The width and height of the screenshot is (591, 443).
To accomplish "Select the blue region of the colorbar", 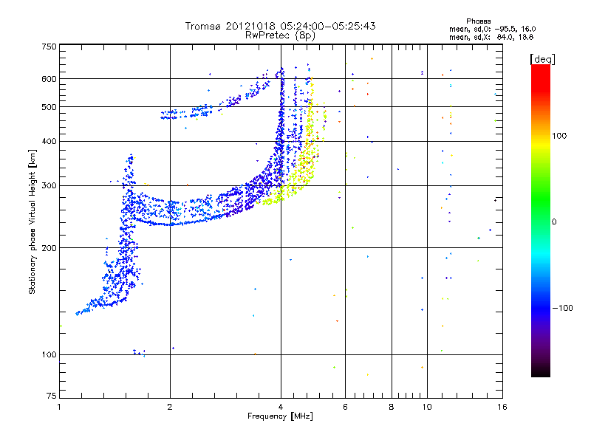I will pyautogui.click(x=540, y=295).
